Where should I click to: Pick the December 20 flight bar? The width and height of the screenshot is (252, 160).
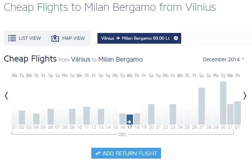tap(151, 114)
